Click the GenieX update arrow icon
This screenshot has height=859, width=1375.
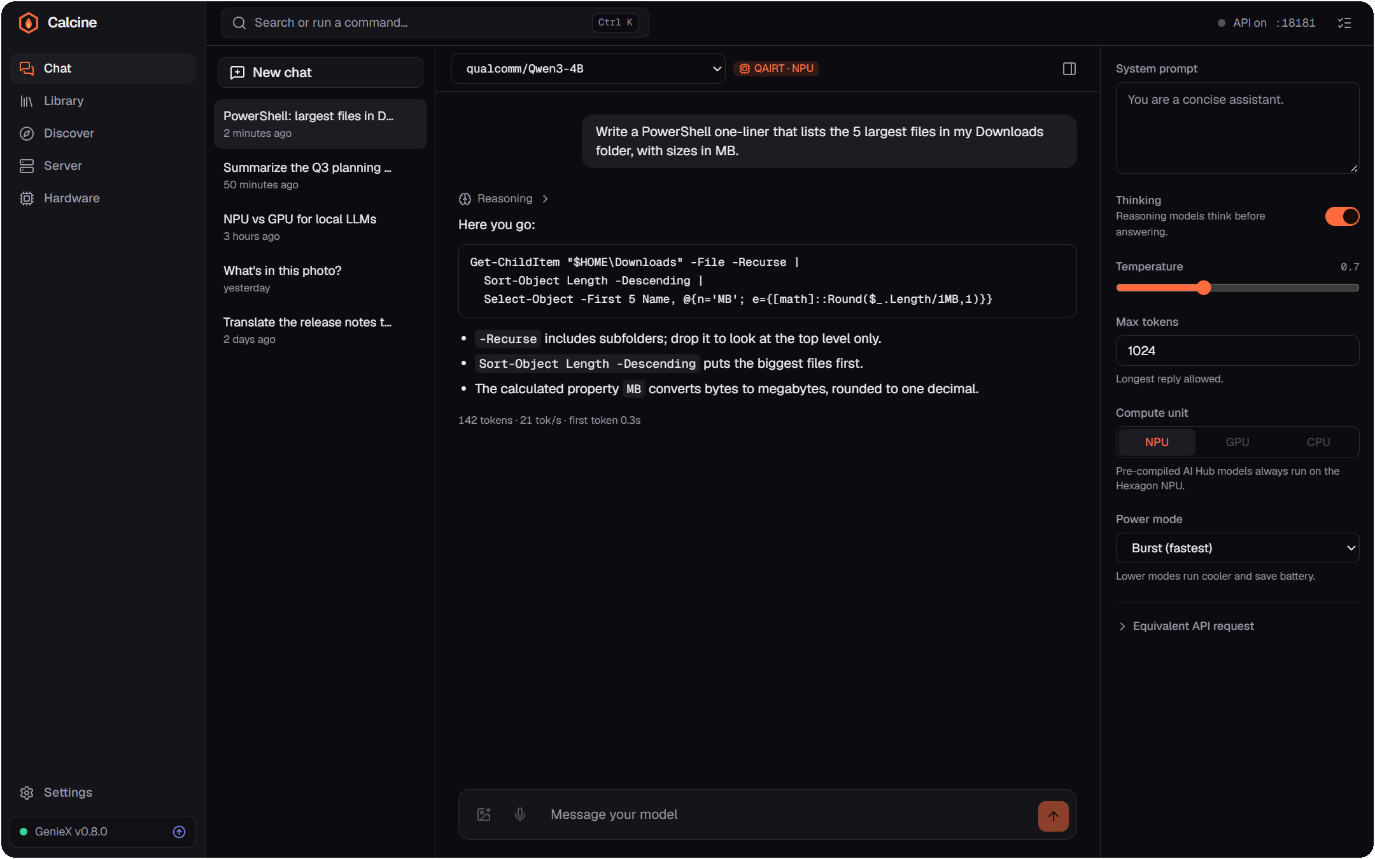tap(180, 832)
